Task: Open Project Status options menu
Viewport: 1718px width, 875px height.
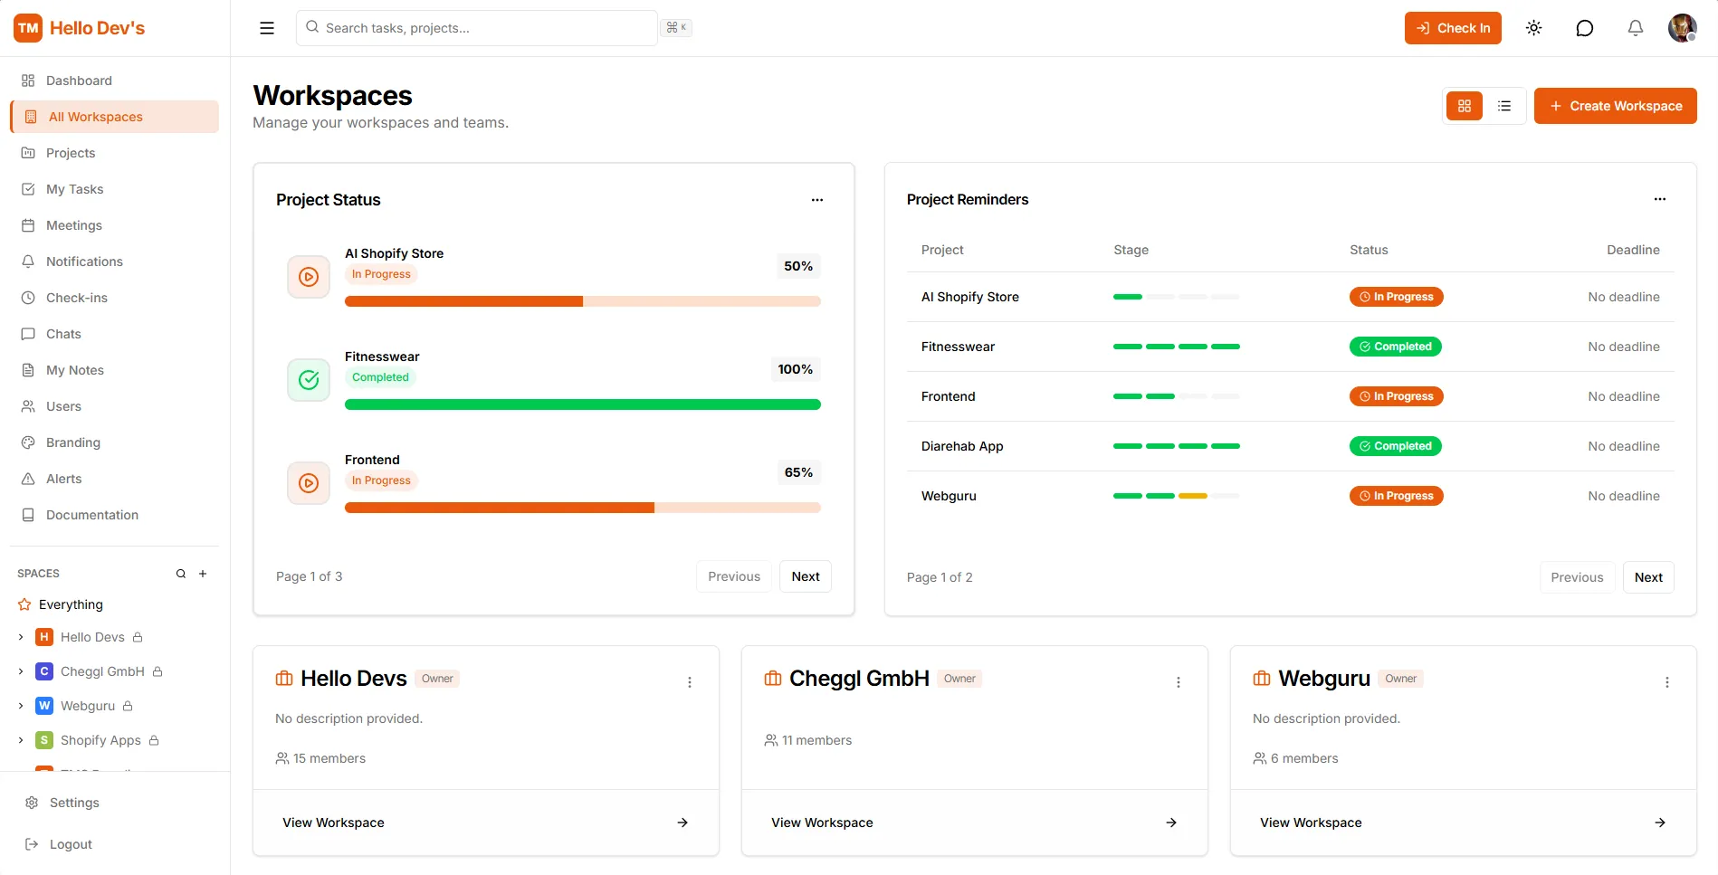Action: (816, 200)
